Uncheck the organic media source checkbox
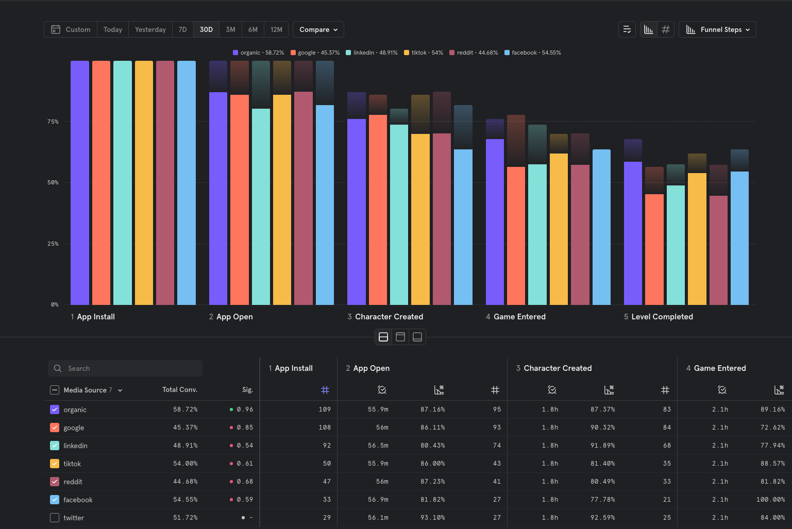 click(55, 409)
